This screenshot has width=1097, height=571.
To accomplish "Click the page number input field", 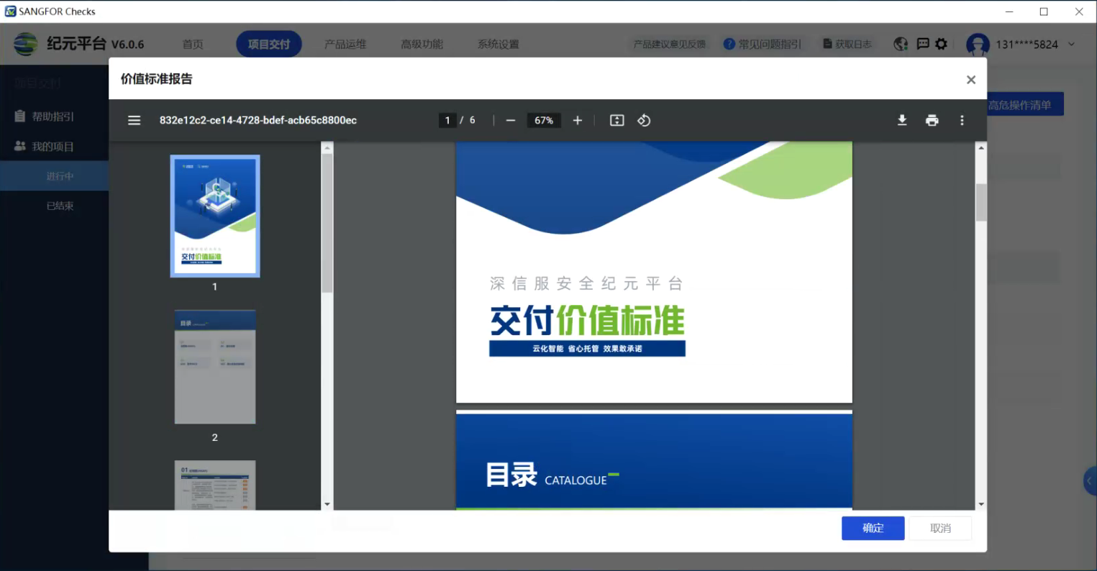I will click(447, 120).
